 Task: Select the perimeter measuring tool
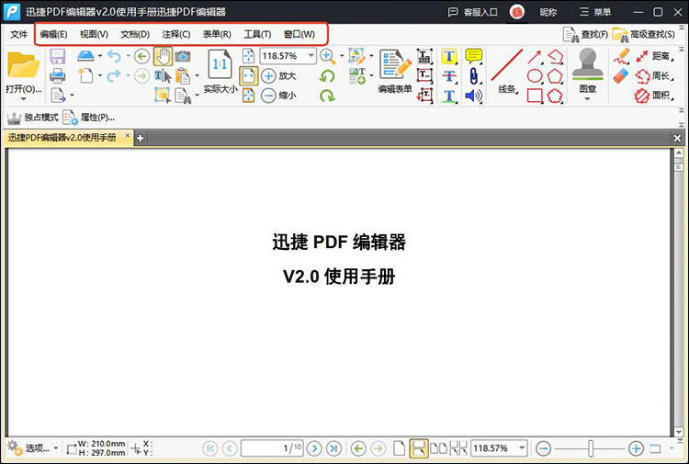[654, 75]
